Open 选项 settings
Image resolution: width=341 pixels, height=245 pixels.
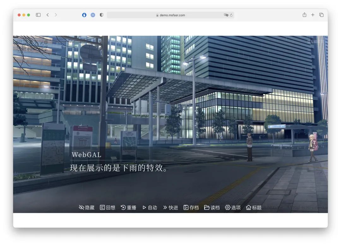tap(233, 208)
